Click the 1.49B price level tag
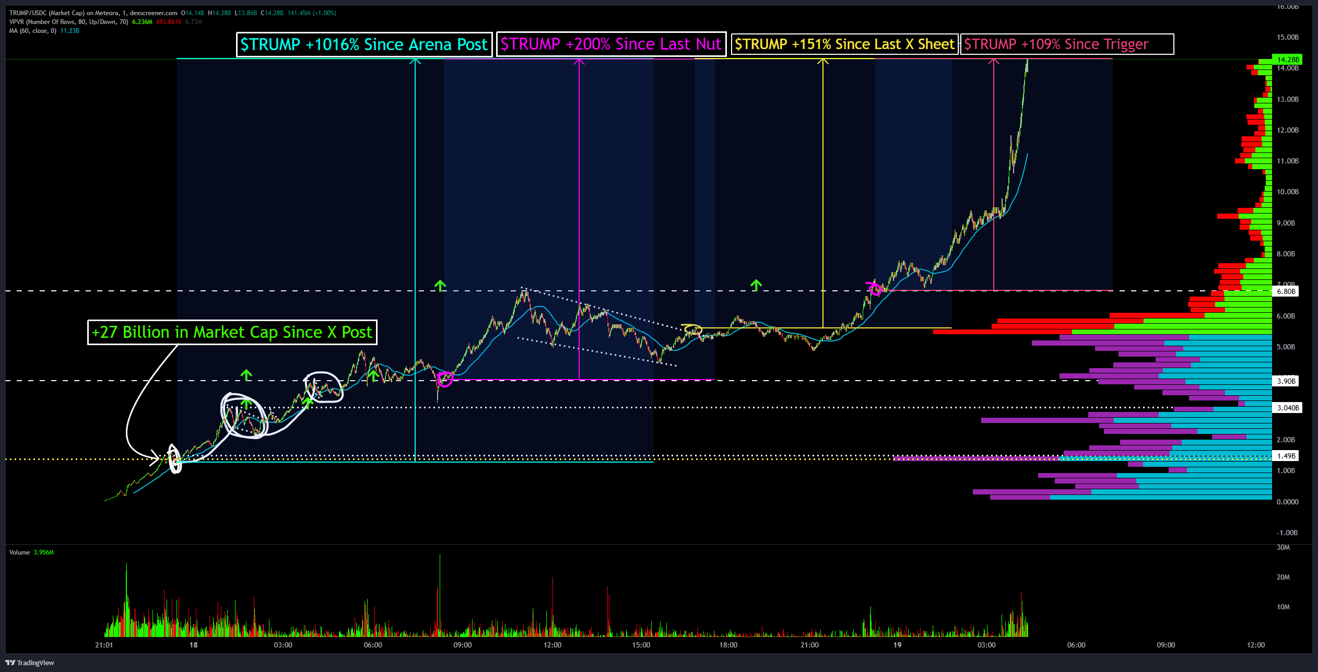Viewport: 1318px width, 672px height. (x=1286, y=456)
